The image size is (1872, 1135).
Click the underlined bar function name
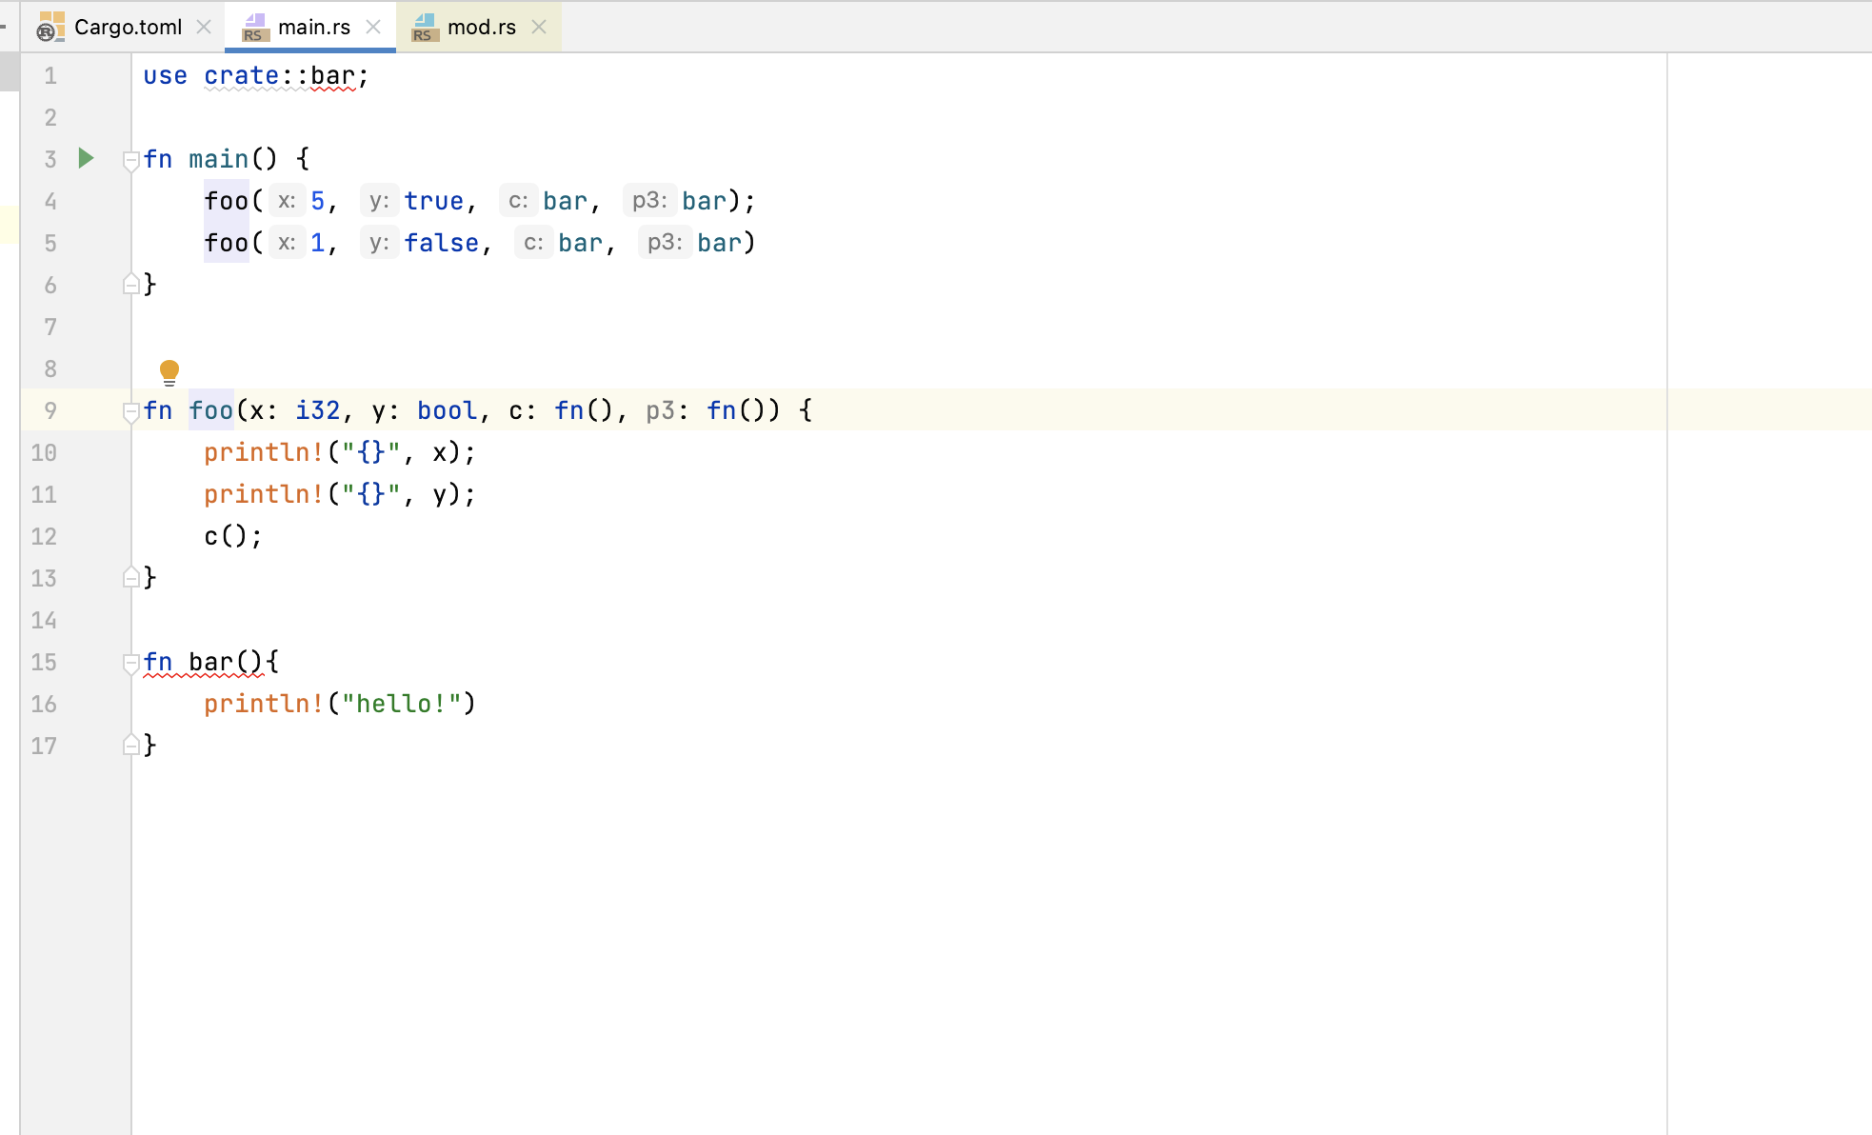point(210,662)
